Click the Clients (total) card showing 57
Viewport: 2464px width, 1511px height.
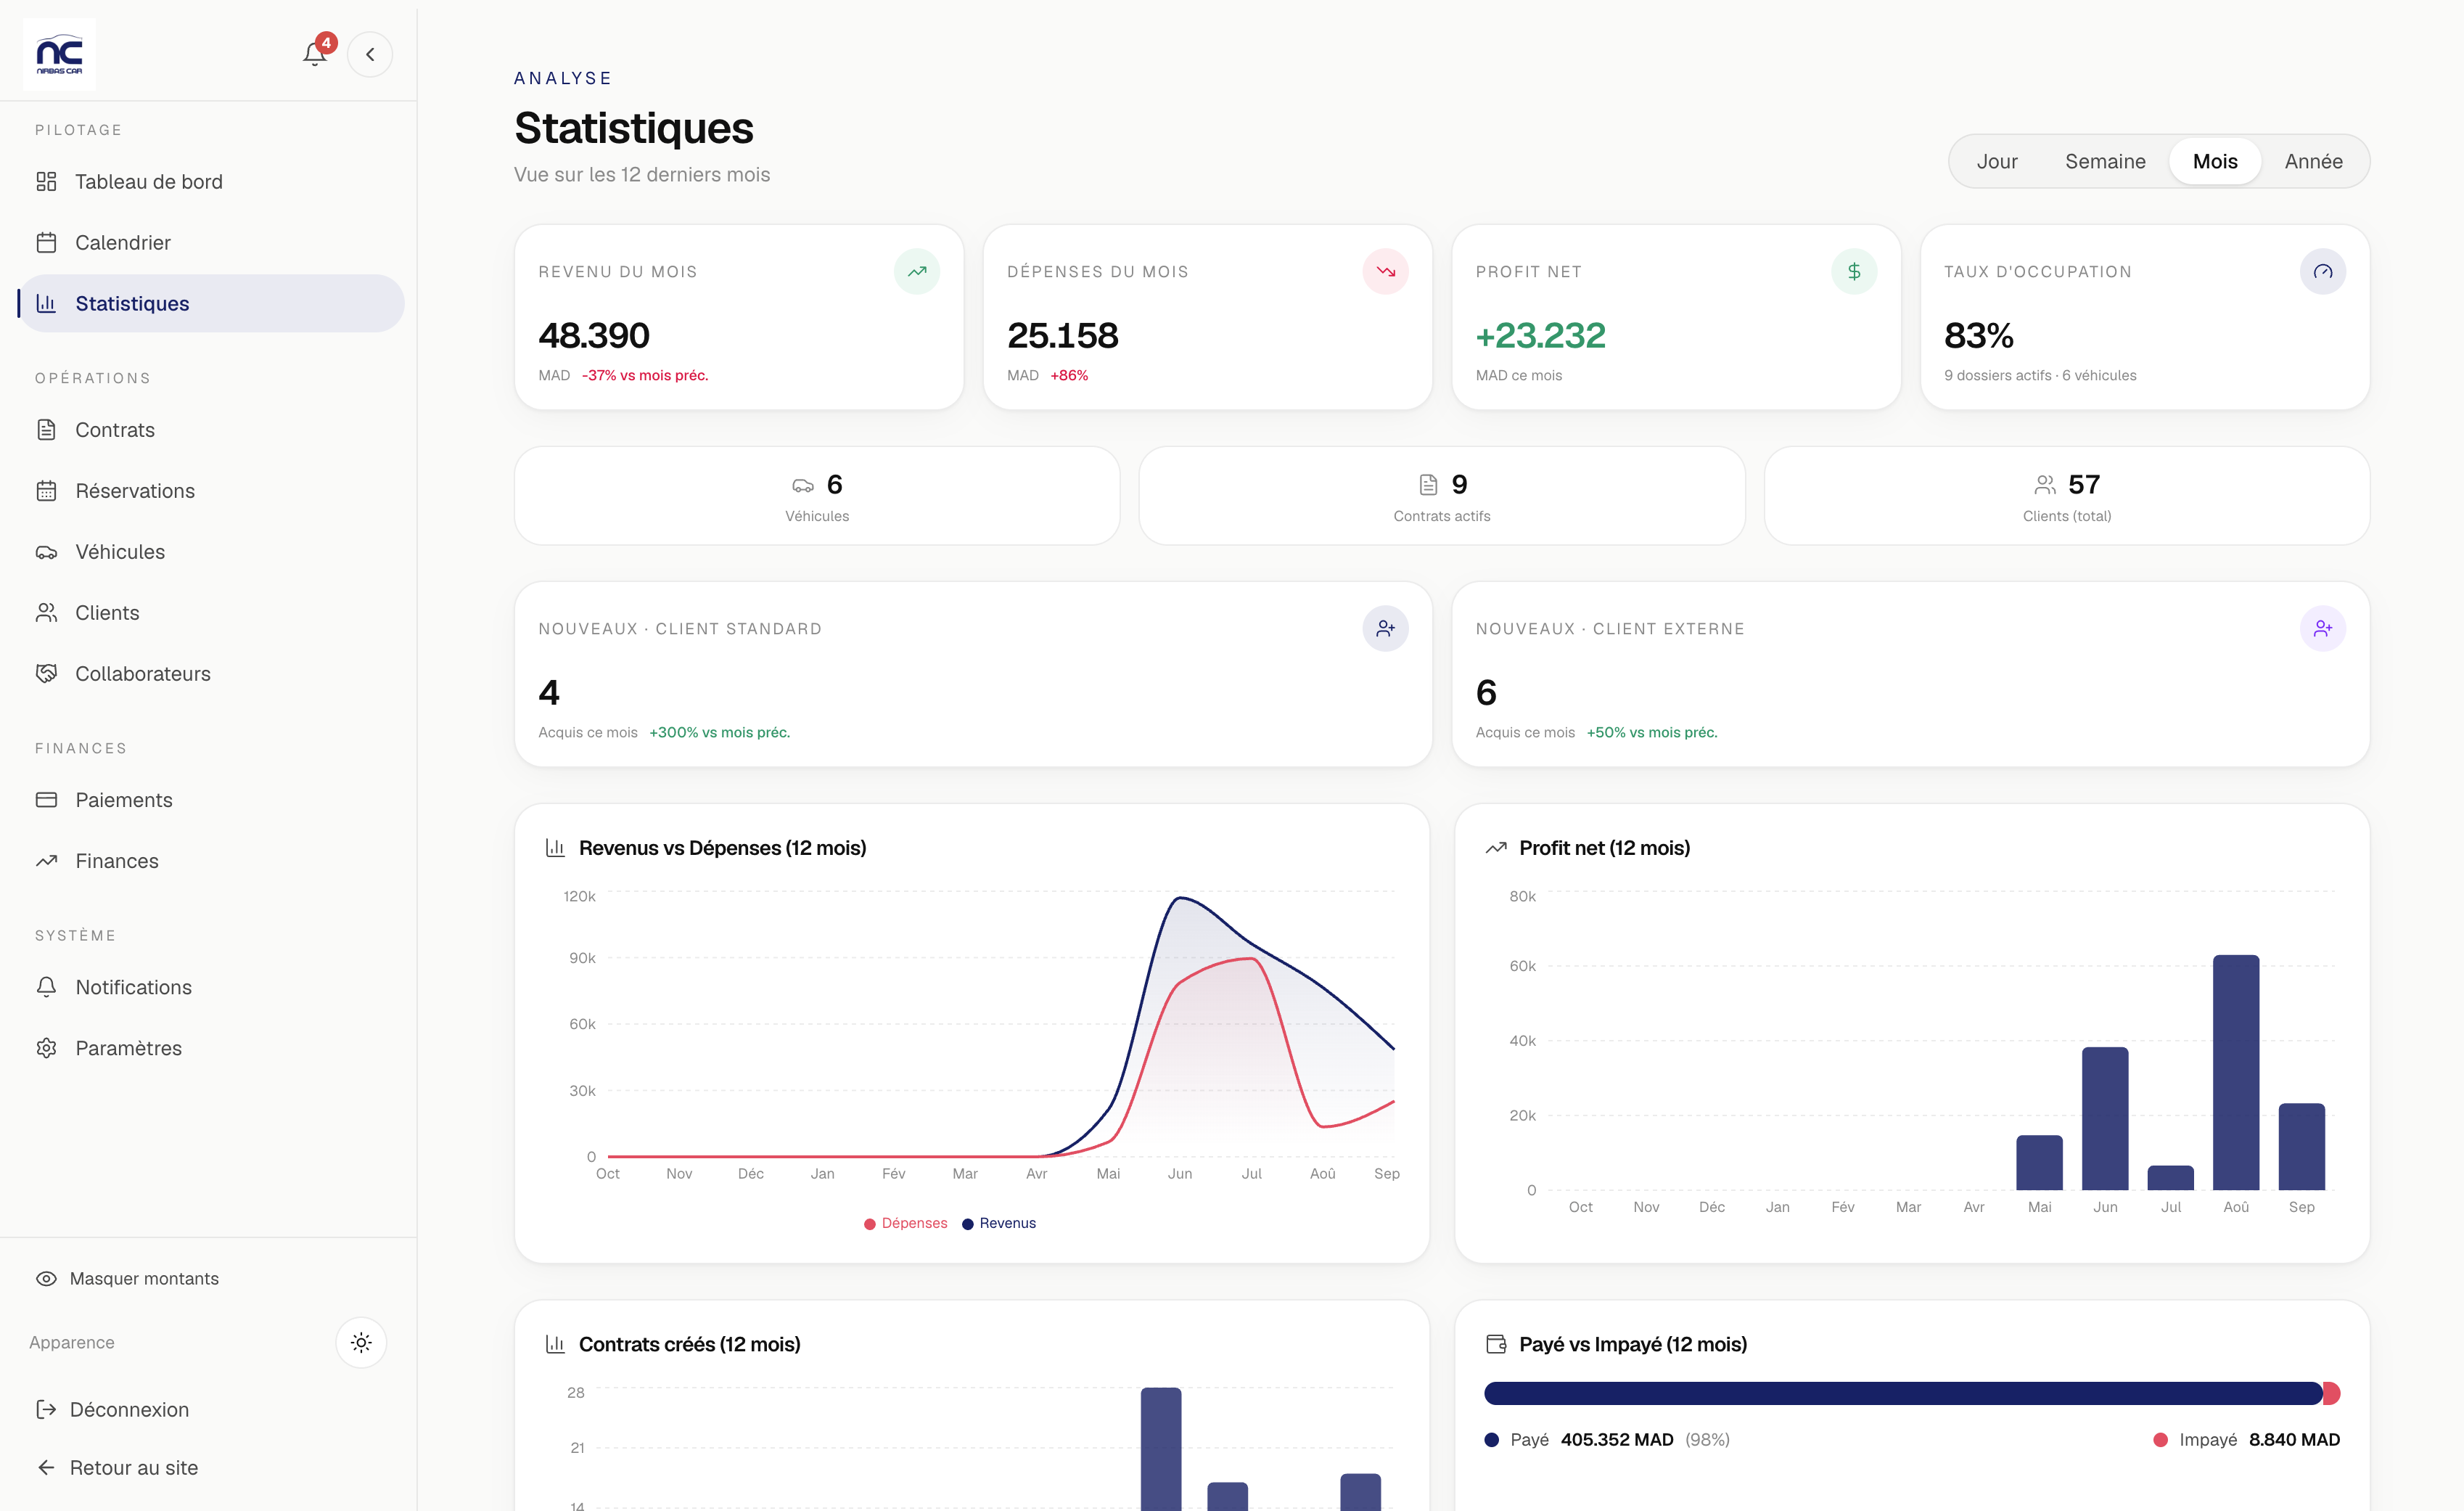coord(2067,496)
